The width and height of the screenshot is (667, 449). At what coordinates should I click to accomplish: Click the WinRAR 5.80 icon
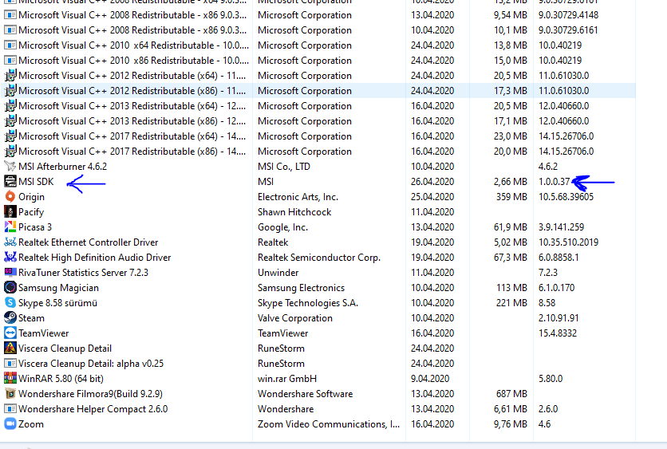click(x=10, y=378)
